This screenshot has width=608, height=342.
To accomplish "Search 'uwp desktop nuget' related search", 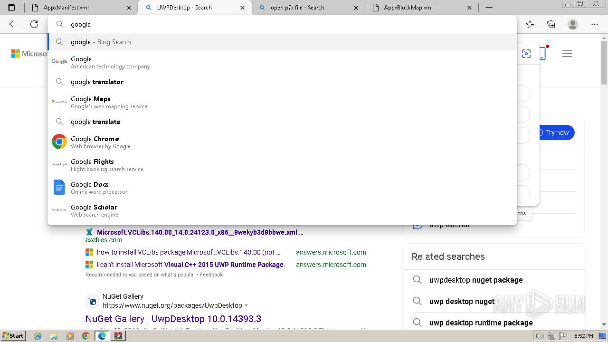I will [x=462, y=301].
